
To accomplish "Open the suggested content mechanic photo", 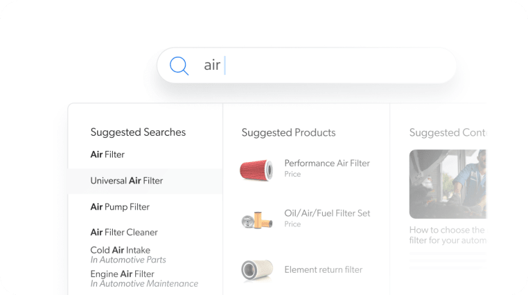I will click(448, 184).
